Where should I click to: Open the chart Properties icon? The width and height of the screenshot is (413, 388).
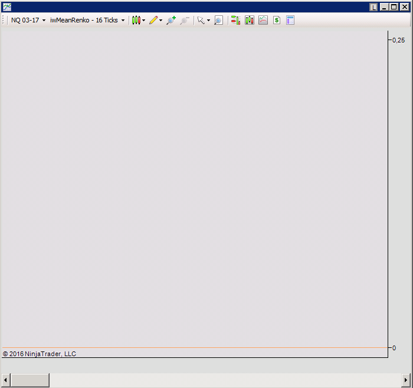point(290,20)
